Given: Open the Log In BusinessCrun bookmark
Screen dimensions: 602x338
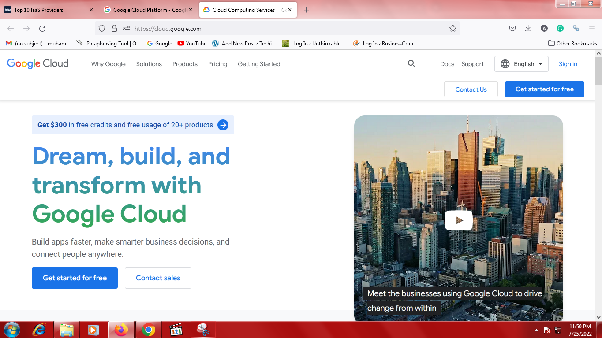Looking at the screenshot, I should tap(385, 43).
